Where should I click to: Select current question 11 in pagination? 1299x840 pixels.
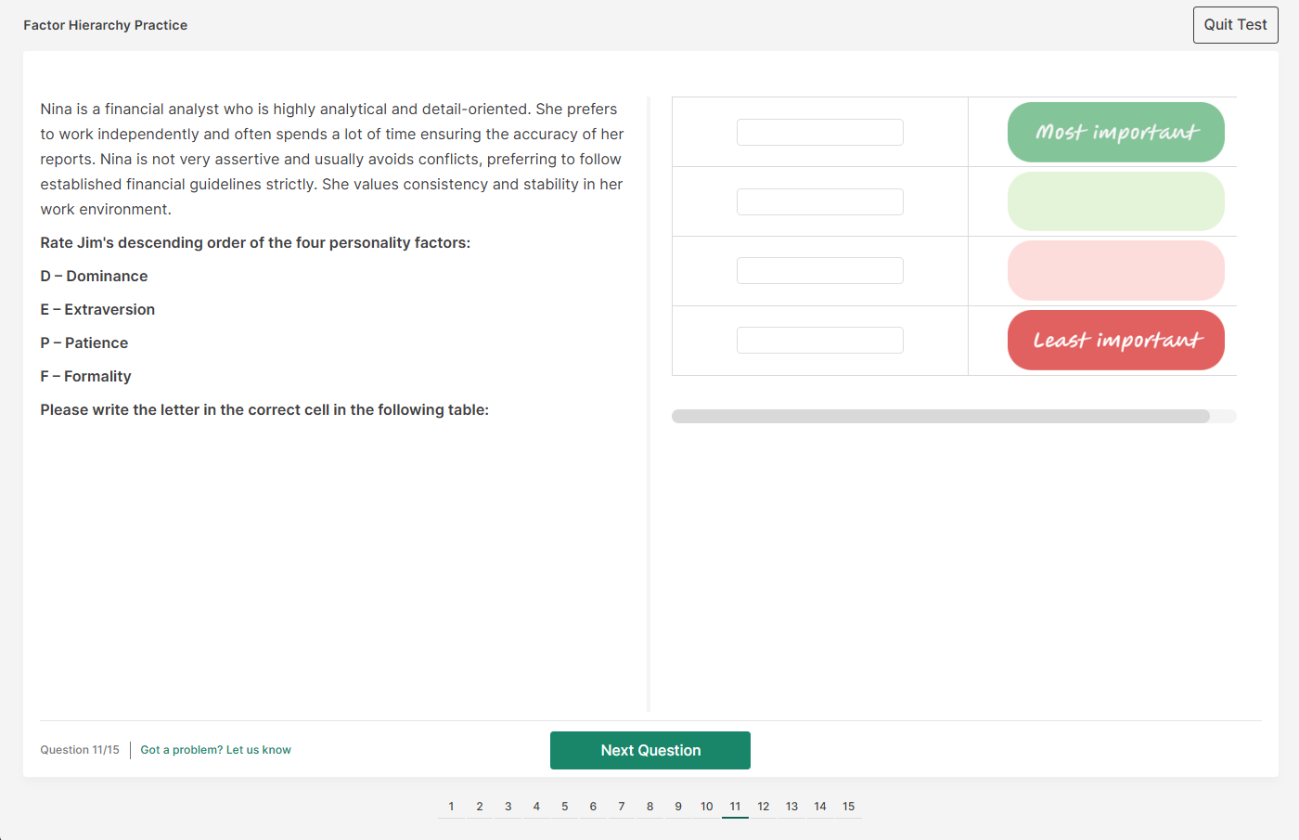click(x=735, y=807)
